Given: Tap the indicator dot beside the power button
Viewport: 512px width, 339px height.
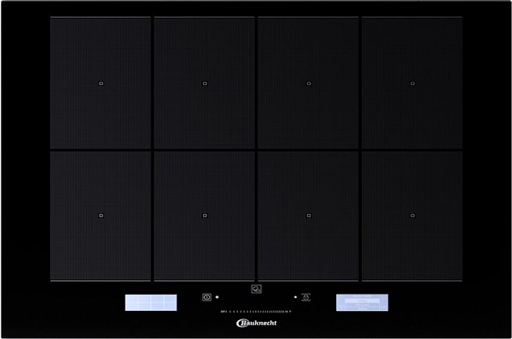Looking at the screenshot, I should click(217, 297).
